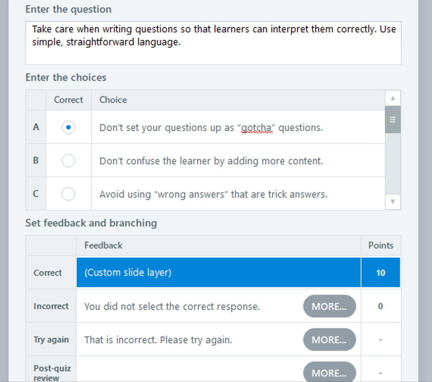Select row header A in choices
This screenshot has width=432, height=382.
click(x=36, y=127)
